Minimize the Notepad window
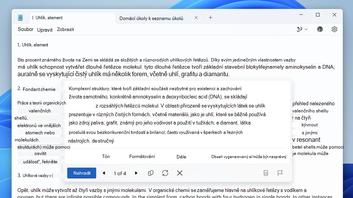Viewport: 353px width, 198px height. [301, 15]
